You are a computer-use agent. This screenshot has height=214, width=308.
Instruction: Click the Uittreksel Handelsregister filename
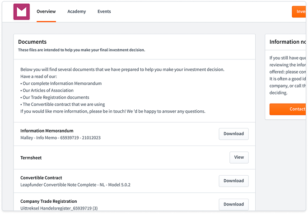(59, 208)
